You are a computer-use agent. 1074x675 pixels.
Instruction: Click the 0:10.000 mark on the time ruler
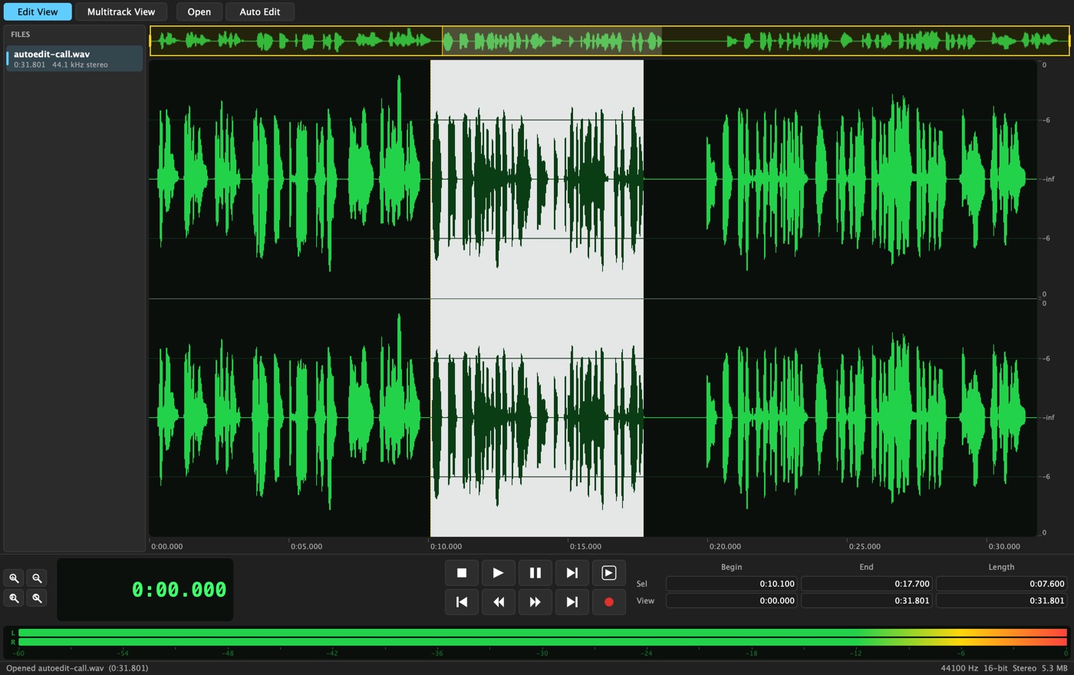[x=446, y=546]
